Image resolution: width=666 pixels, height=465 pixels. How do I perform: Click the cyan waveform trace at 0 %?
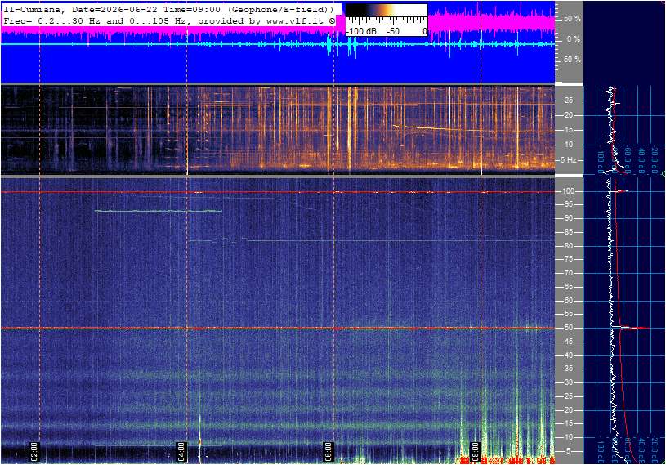[x=278, y=44]
